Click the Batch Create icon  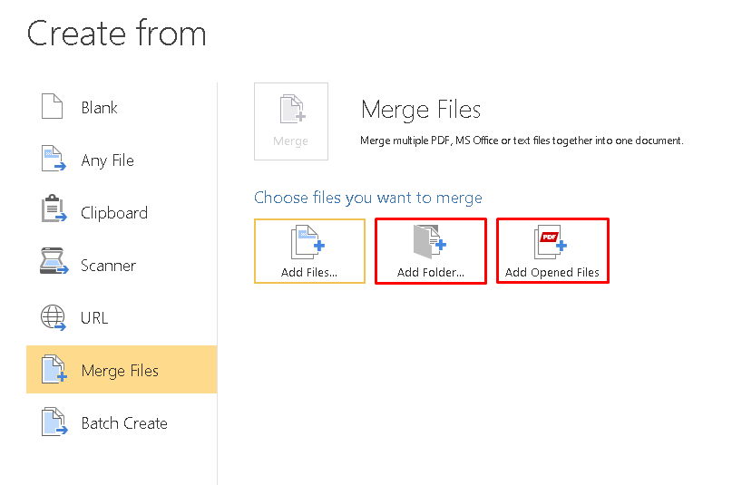54,422
